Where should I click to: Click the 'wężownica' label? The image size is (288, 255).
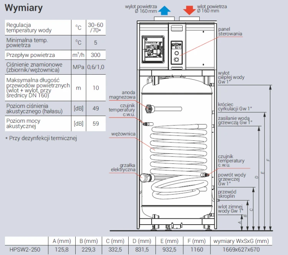[123, 134]
